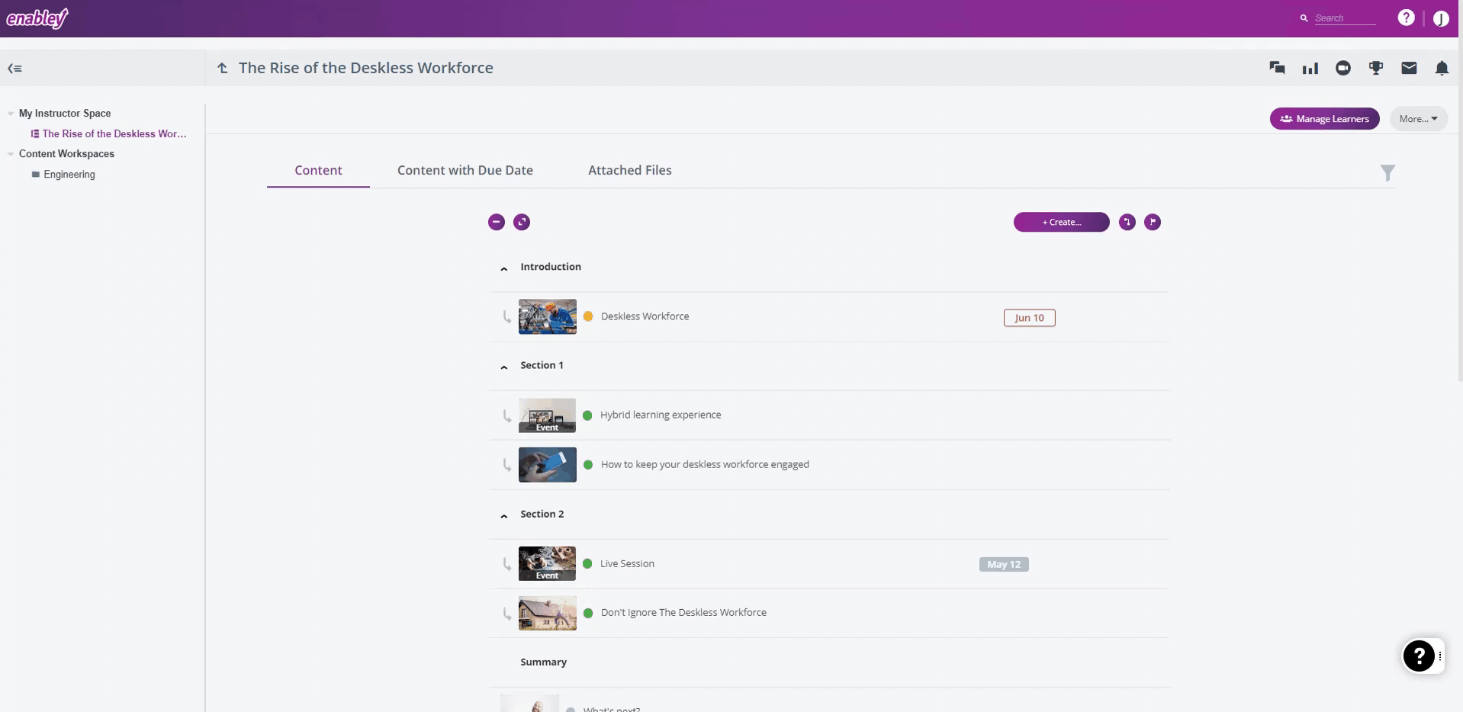Open the More... dropdown
1463x712 pixels.
click(x=1418, y=119)
